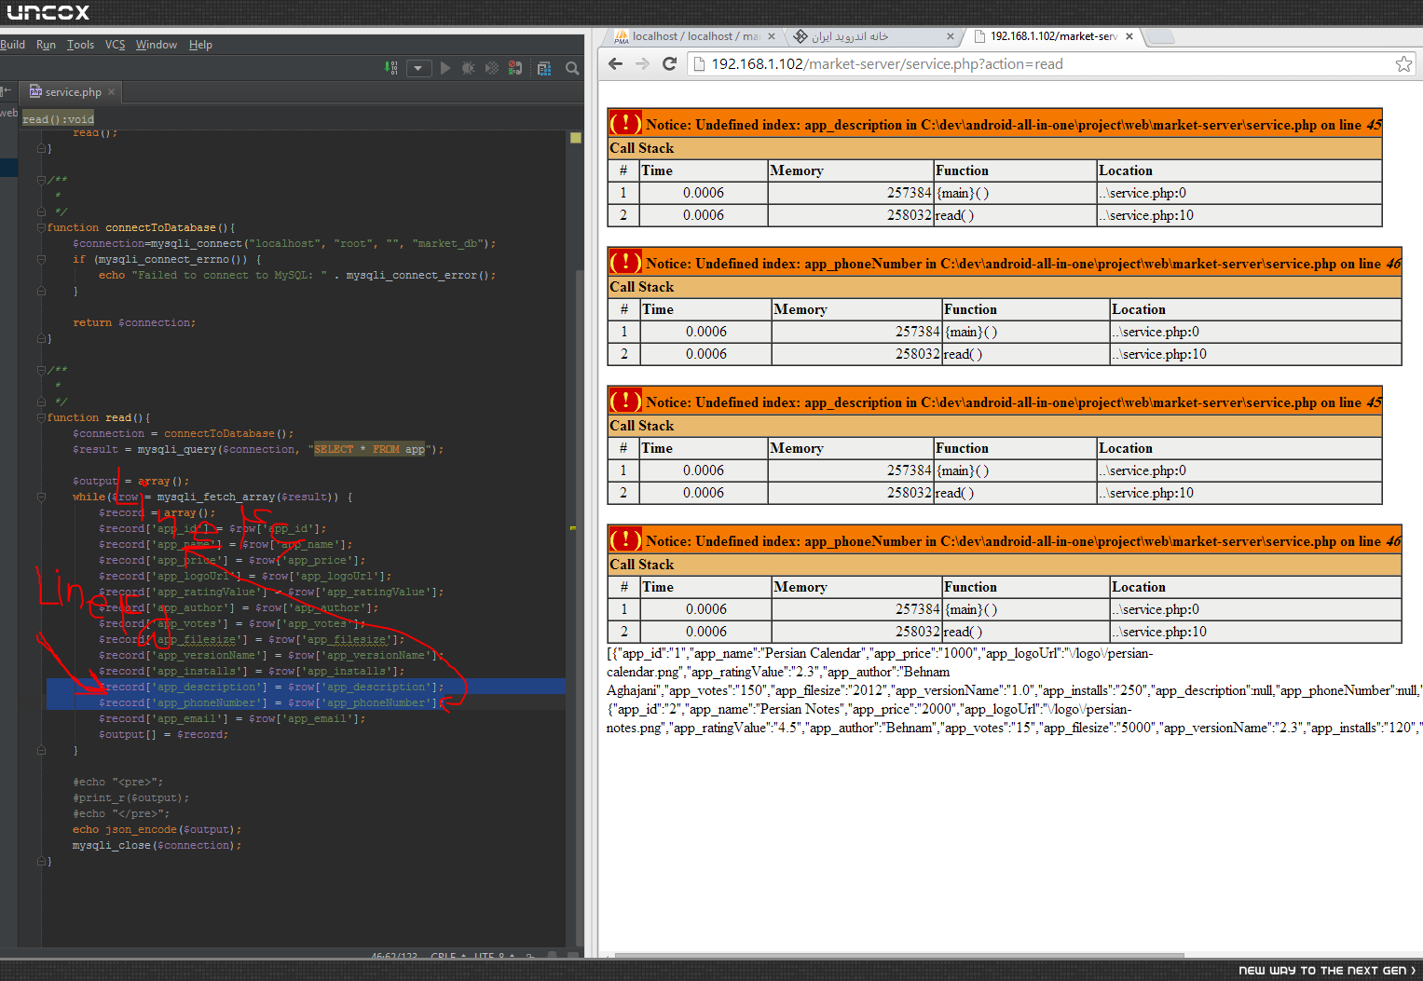Select the 192.168.1.102/market-server browser tab

pyautogui.click(x=1052, y=36)
